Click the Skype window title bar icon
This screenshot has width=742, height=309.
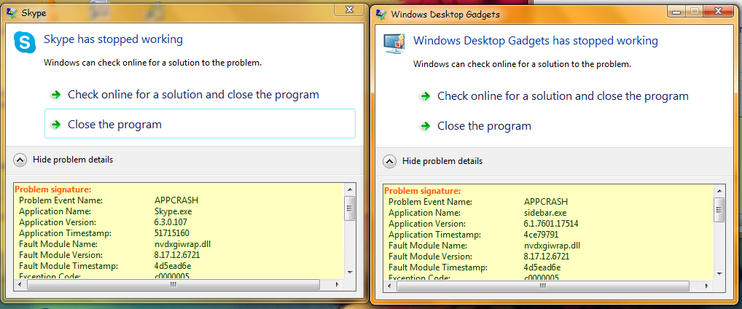tap(12, 13)
